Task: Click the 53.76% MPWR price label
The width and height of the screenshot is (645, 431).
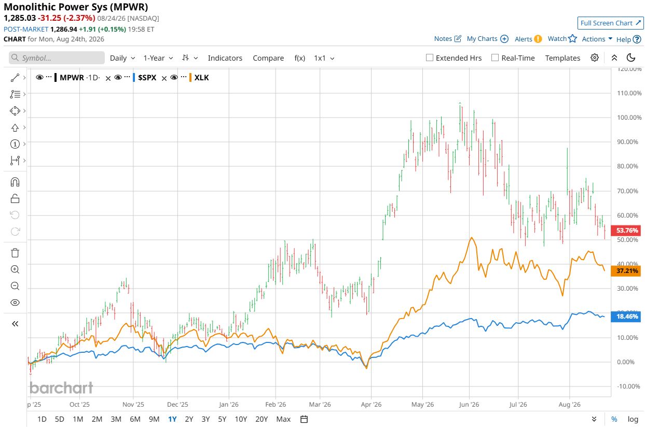Action: coord(625,230)
